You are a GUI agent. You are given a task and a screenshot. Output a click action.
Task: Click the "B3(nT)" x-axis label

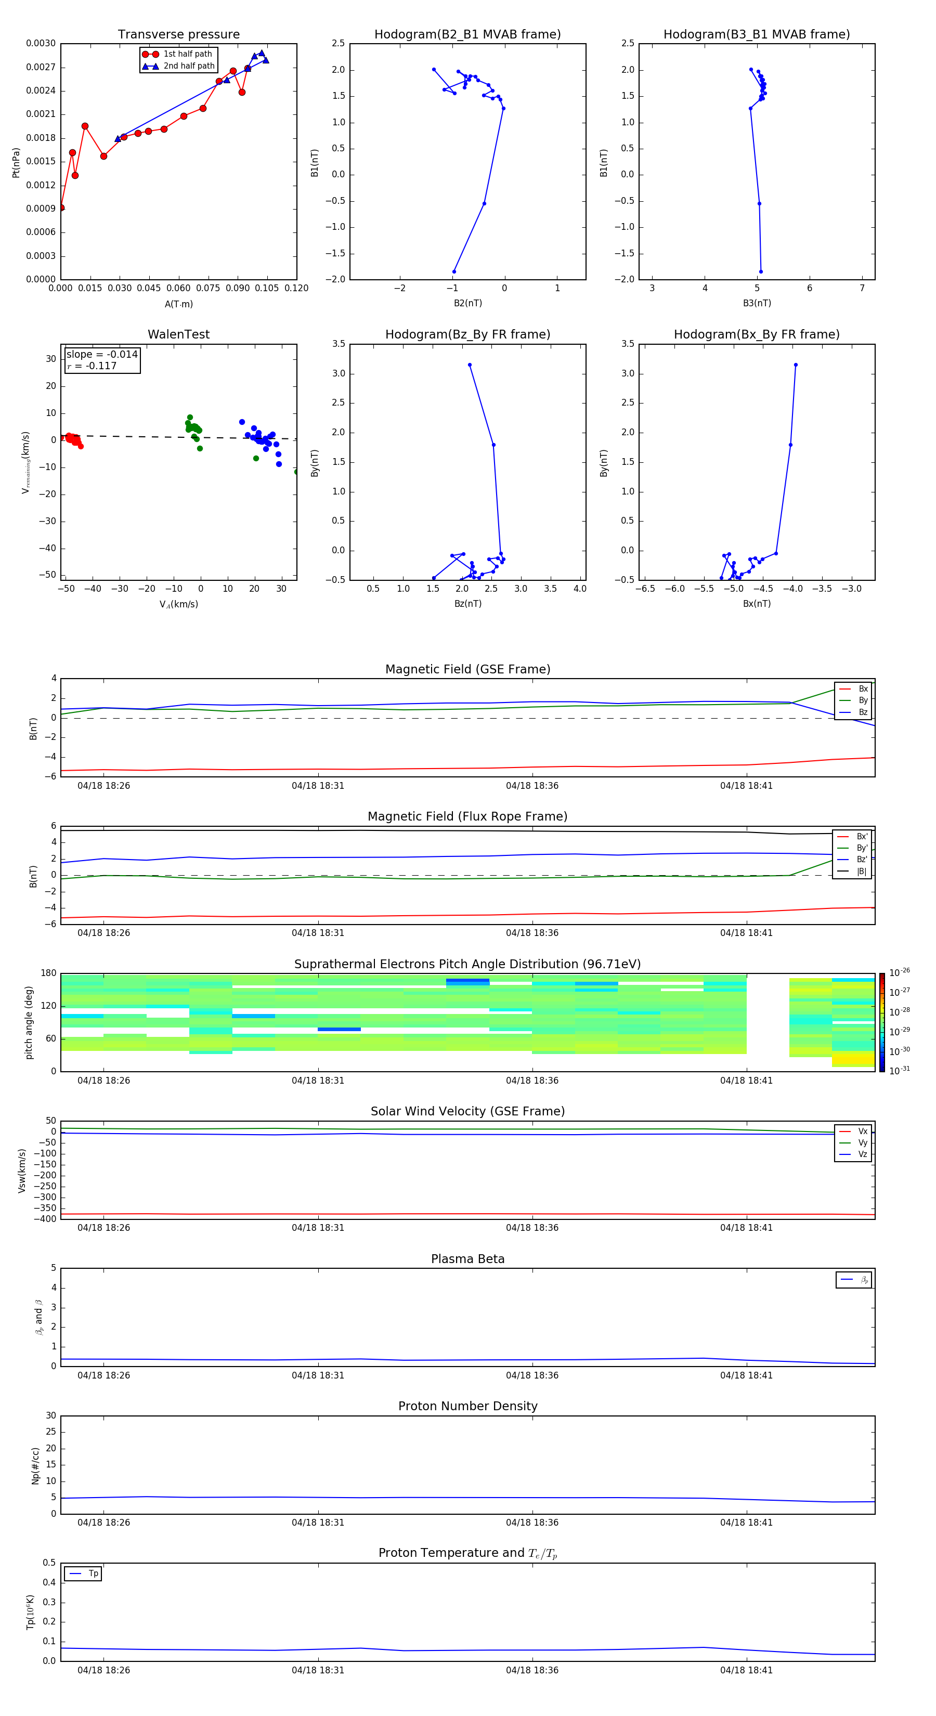(757, 303)
